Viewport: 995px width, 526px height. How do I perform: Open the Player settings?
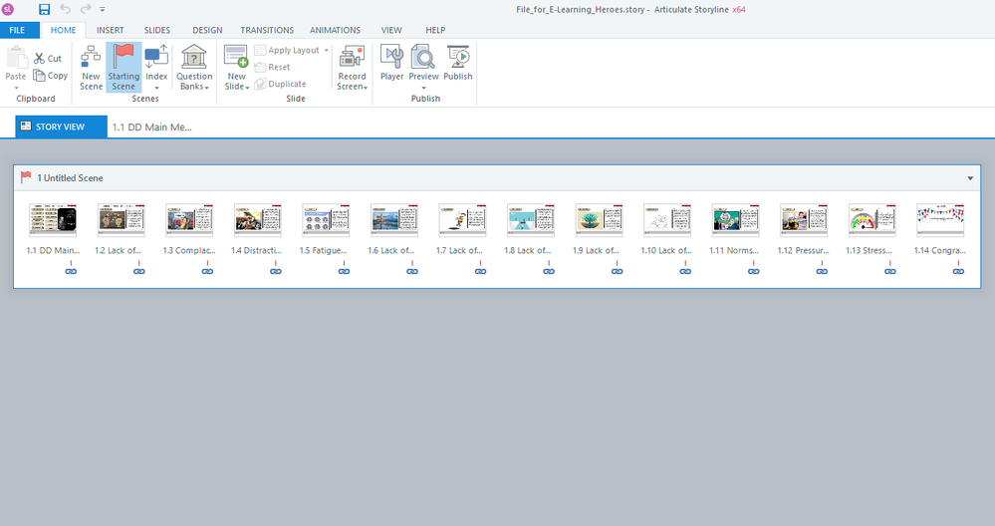pos(391,63)
